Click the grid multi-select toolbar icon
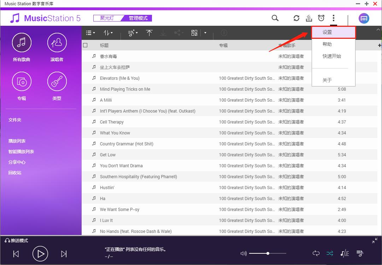Viewport: 382px width, 265px height. (194, 32)
